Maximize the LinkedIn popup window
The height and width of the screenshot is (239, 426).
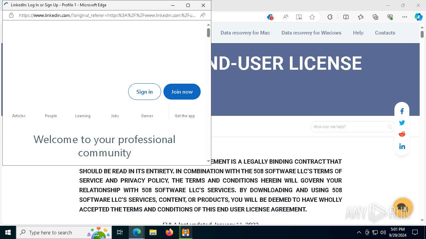click(x=188, y=5)
